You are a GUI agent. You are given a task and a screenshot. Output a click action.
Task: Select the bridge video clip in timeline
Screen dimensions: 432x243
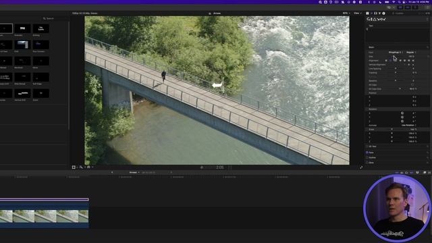[x=44, y=216]
